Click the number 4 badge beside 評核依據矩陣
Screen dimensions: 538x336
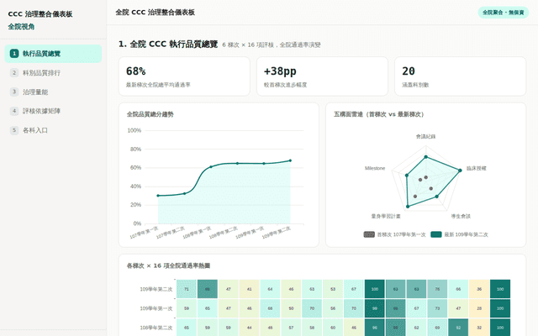[x=14, y=111]
